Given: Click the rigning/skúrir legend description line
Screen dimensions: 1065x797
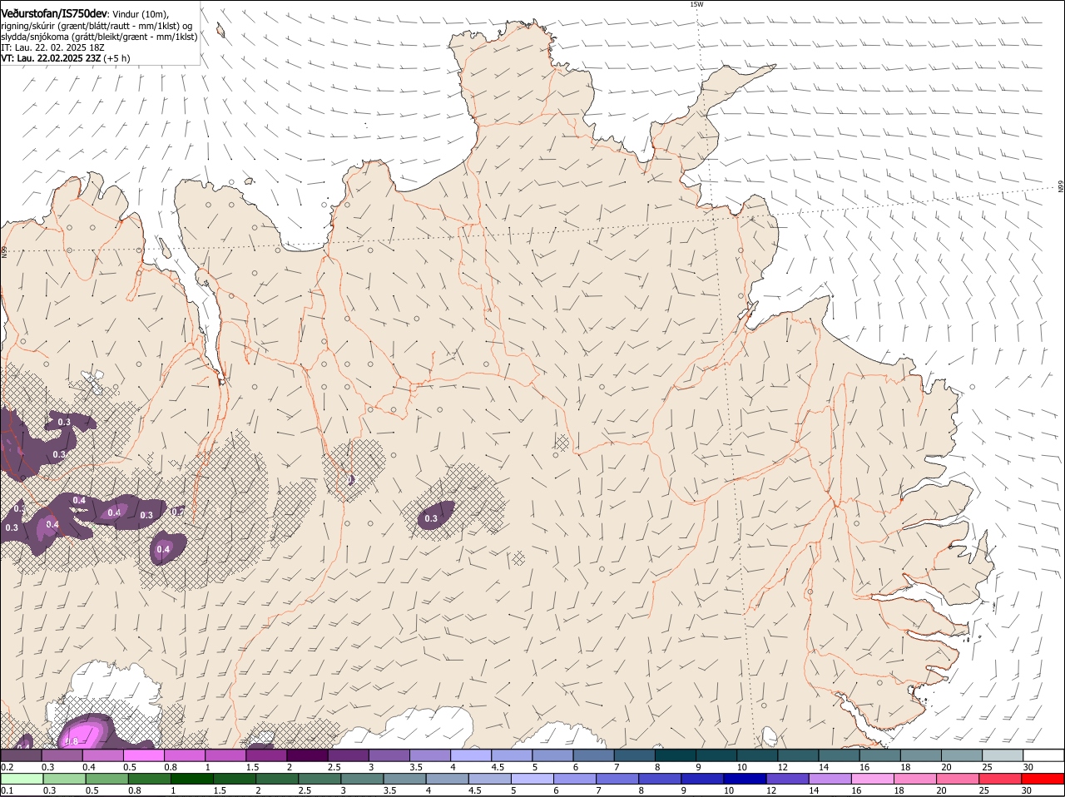Looking at the screenshot, I should tap(97, 26).
